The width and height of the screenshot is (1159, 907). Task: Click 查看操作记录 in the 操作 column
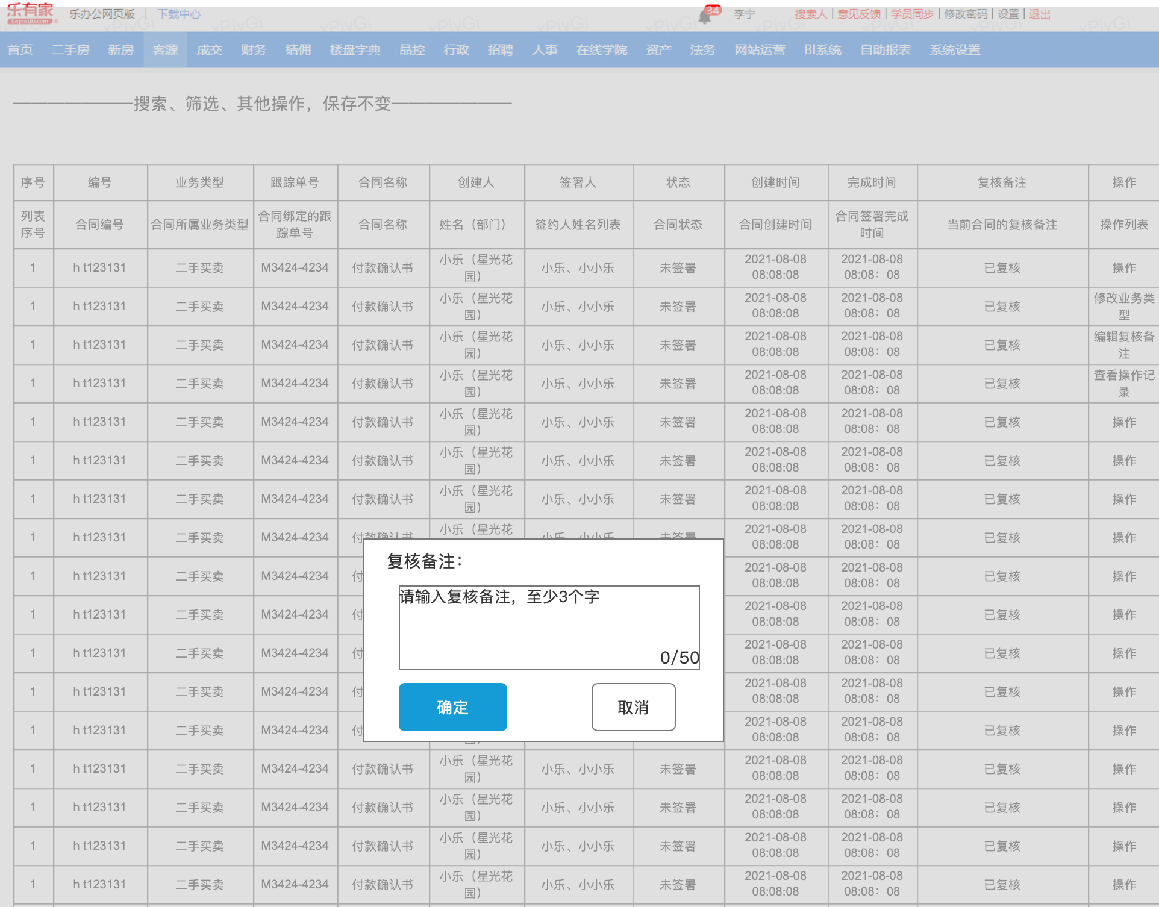(1123, 383)
